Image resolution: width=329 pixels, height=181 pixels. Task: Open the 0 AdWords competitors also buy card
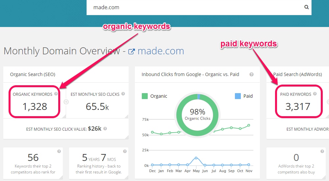296,163
